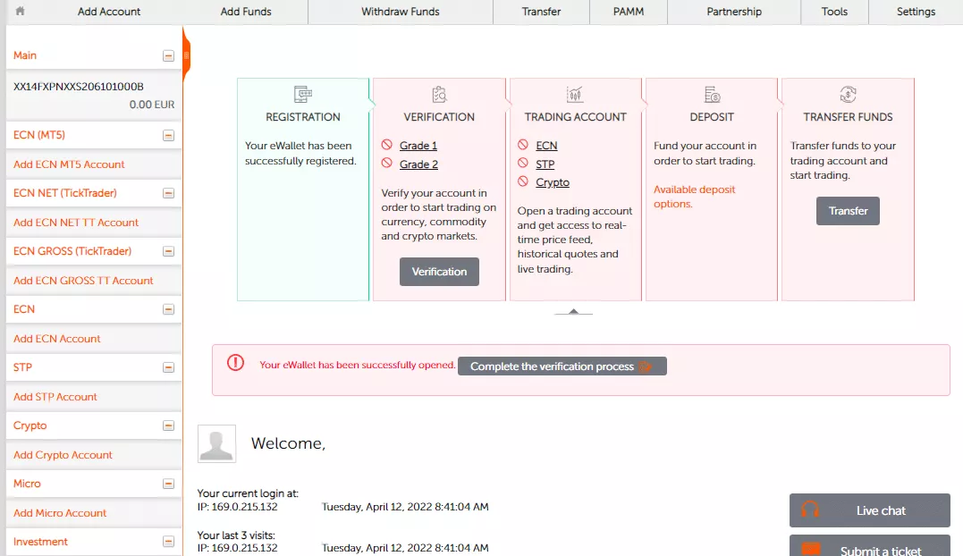Screen dimensions: 963x556
Task: Click the 0.00 EUR balance
Action: [x=152, y=105]
